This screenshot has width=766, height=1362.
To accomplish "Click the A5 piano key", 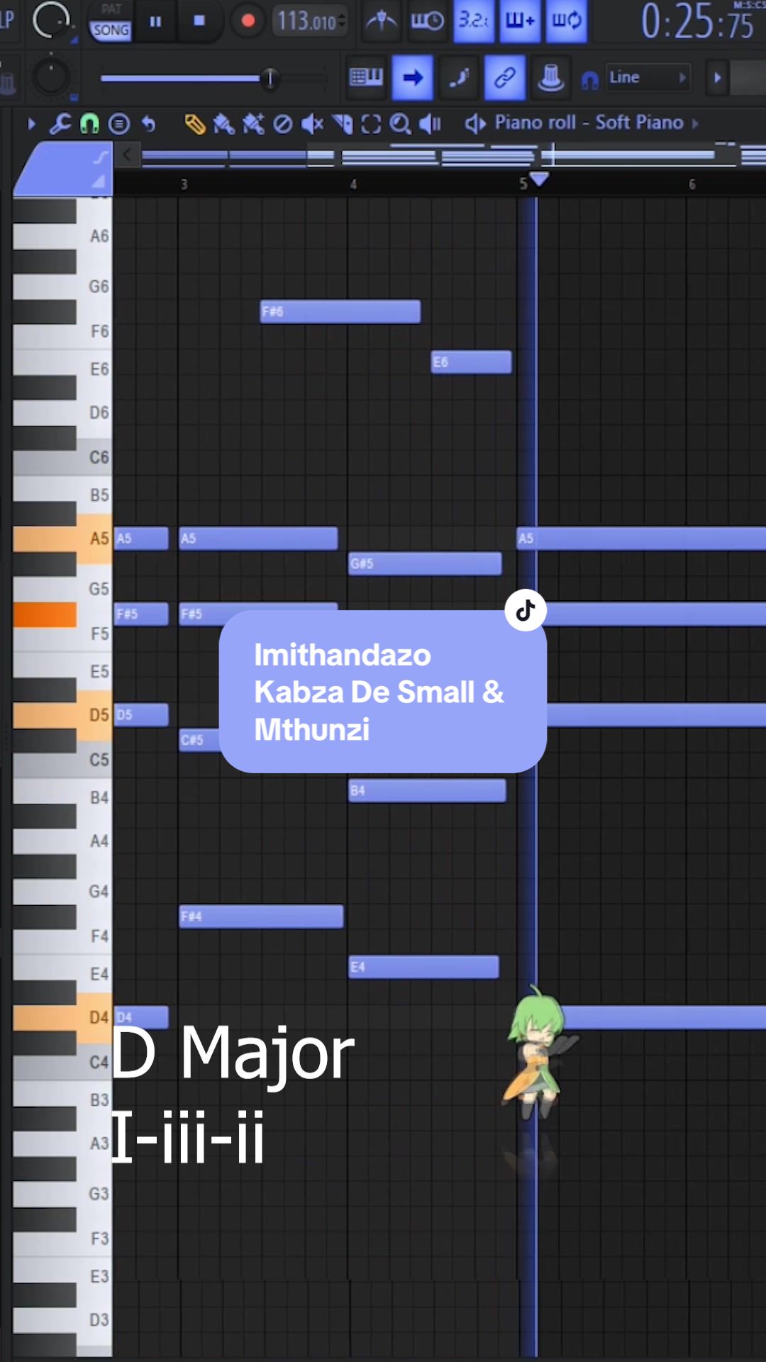I will [x=62, y=539].
